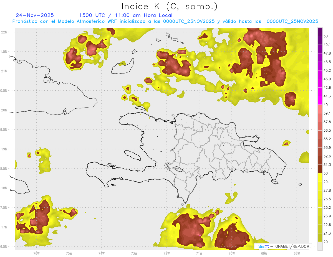The height and width of the screenshot is (257, 333).
Task: Click colorbar value "43.9"
Action: [x=327, y=79]
